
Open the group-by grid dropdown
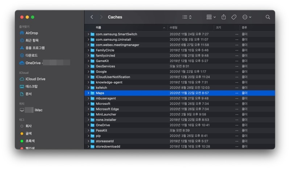(211, 17)
